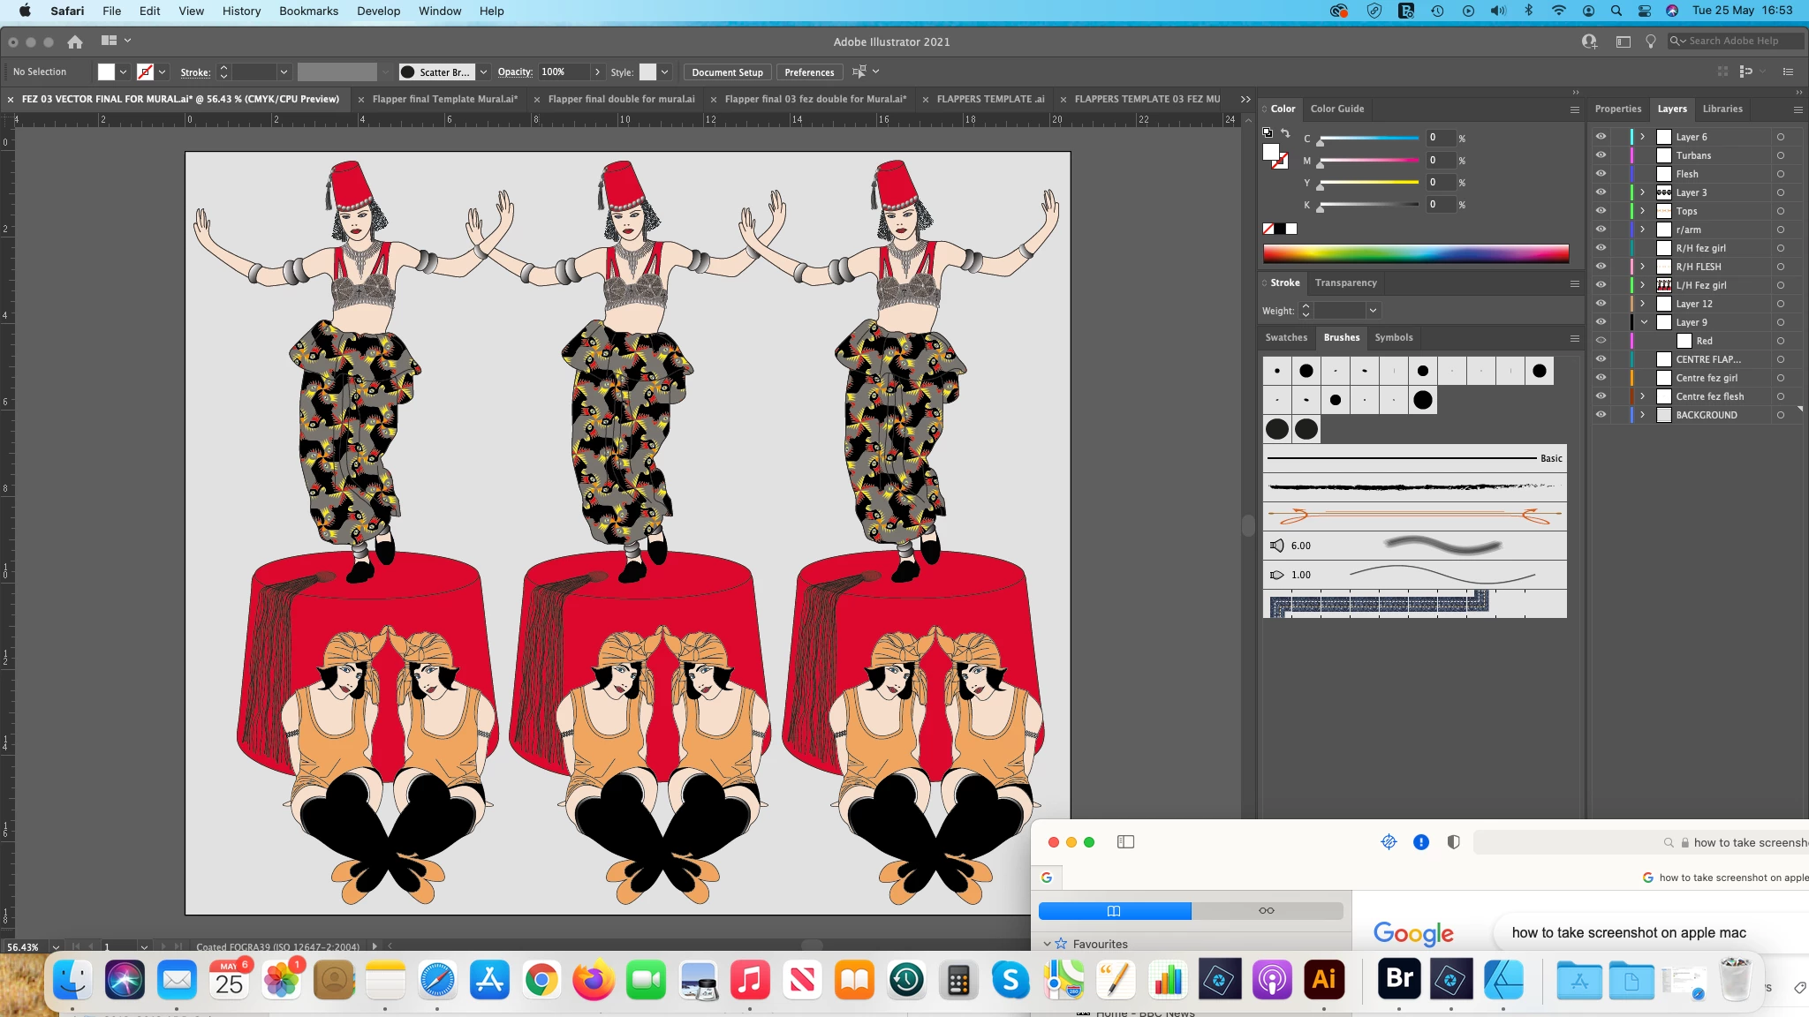Click the Home icon in Illustrator's title bar
1809x1017 pixels.
coord(75,41)
